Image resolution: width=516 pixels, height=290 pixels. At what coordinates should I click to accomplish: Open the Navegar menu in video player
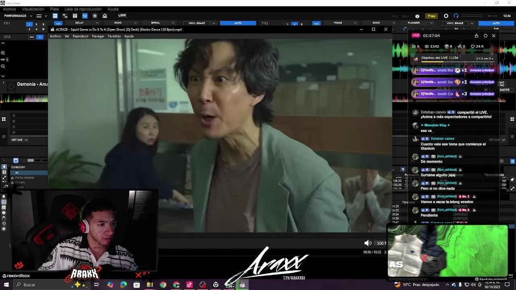point(98,36)
